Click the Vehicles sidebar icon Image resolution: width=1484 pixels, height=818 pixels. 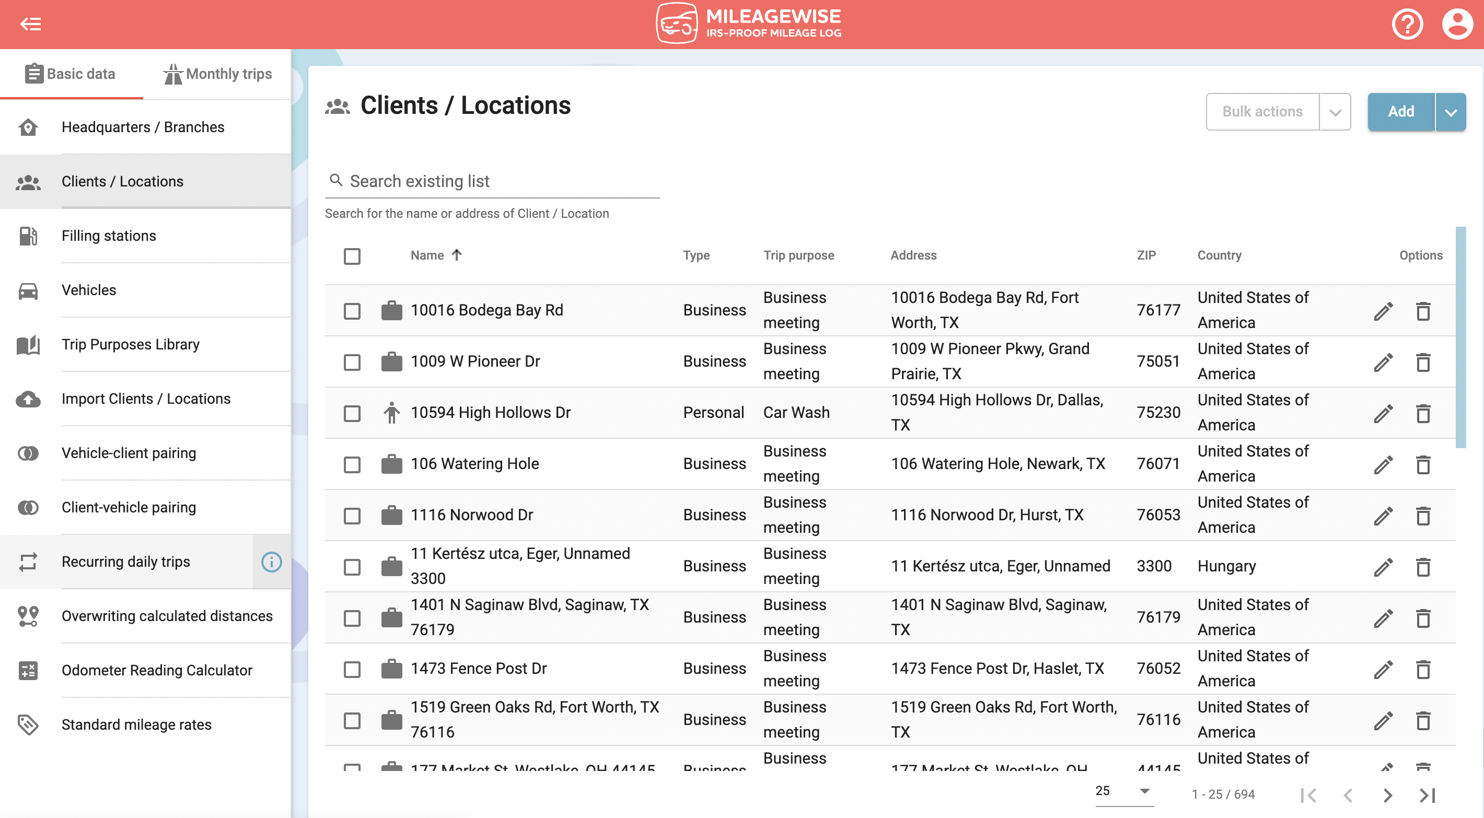pos(27,290)
